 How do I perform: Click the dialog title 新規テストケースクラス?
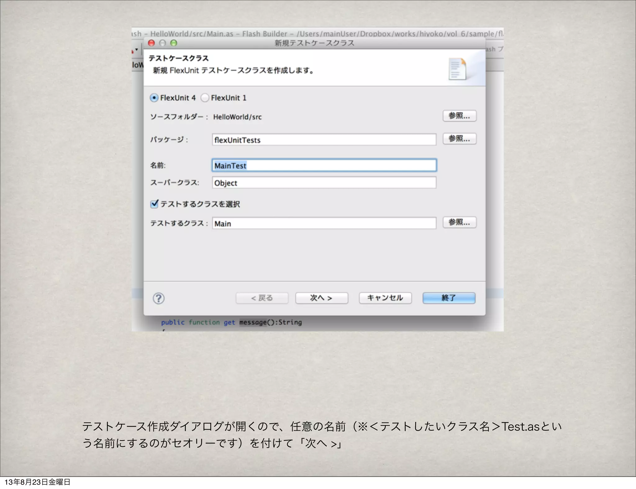pos(314,43)
